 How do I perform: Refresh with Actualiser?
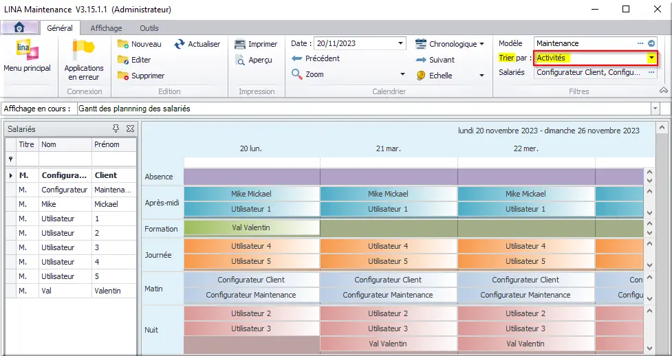coord(197,44)
